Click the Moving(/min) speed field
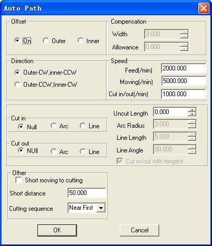The image size is (212, 246). coord(183,81)
